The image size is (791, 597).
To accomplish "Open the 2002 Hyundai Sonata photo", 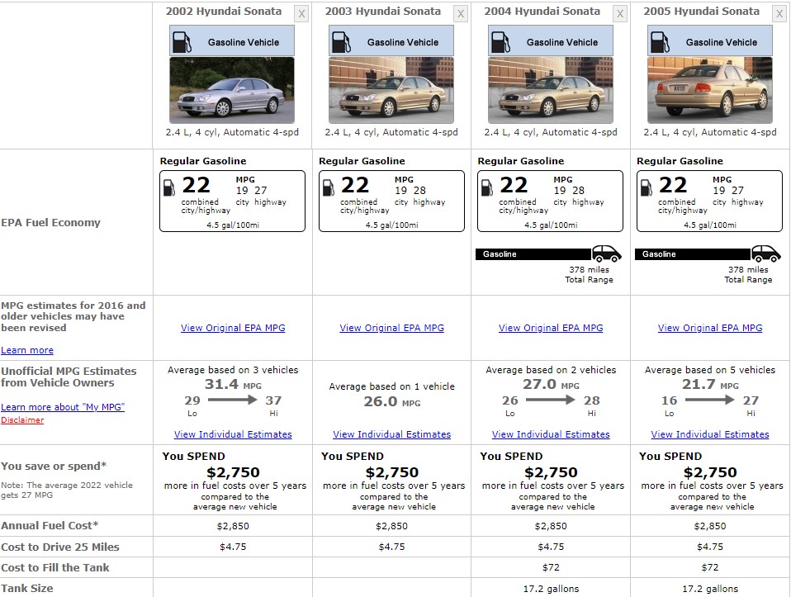I will pos(232,90).
